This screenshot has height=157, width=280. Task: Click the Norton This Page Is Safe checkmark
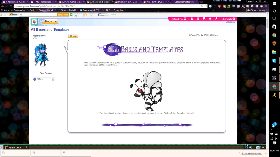click(71, 15)
